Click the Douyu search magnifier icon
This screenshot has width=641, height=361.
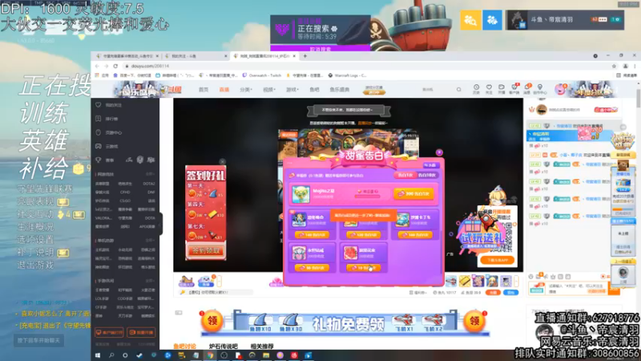click(x=458, y=89)
